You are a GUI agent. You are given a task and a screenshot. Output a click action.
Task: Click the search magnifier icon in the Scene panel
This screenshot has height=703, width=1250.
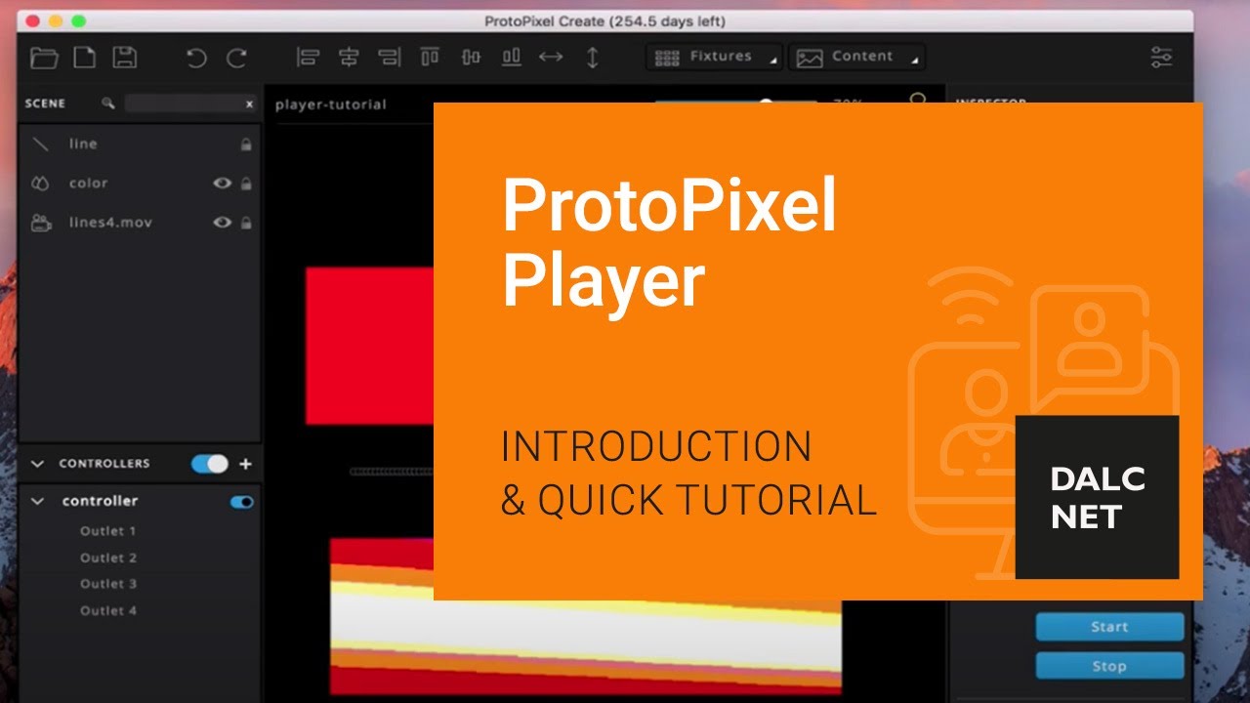tap(108, 103)
